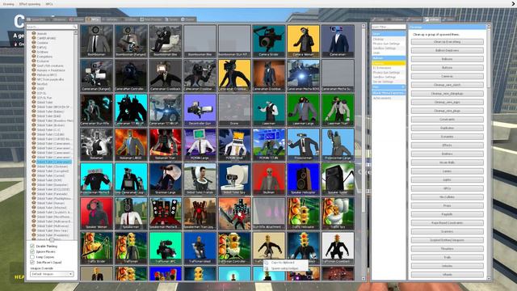Spawn the Speaker Spider NPC
Viewport: 517px width, 291px height.
338,179
